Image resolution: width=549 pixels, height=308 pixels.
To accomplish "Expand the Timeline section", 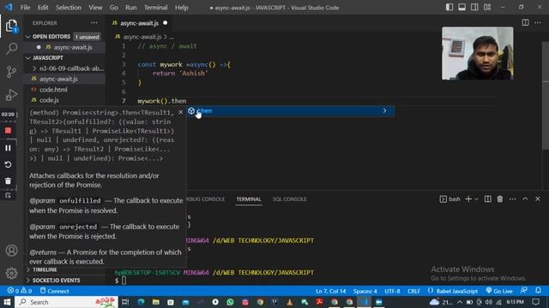I will tap(64, 270).
